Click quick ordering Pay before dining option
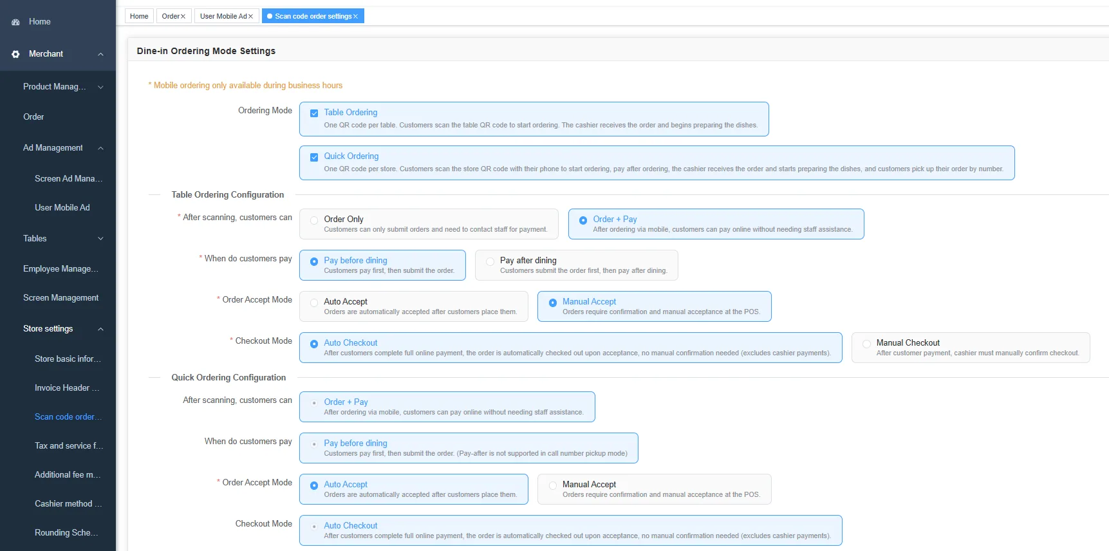The height and width of the screenshot is (551, 1109). click(x=469, y=448)
